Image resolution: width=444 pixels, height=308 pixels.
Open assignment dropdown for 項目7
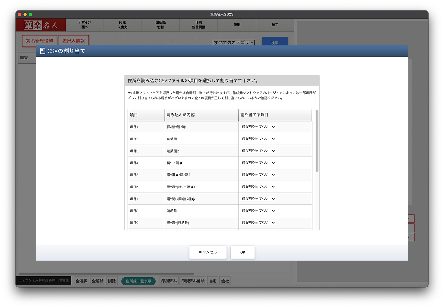[x=258, y=199]
